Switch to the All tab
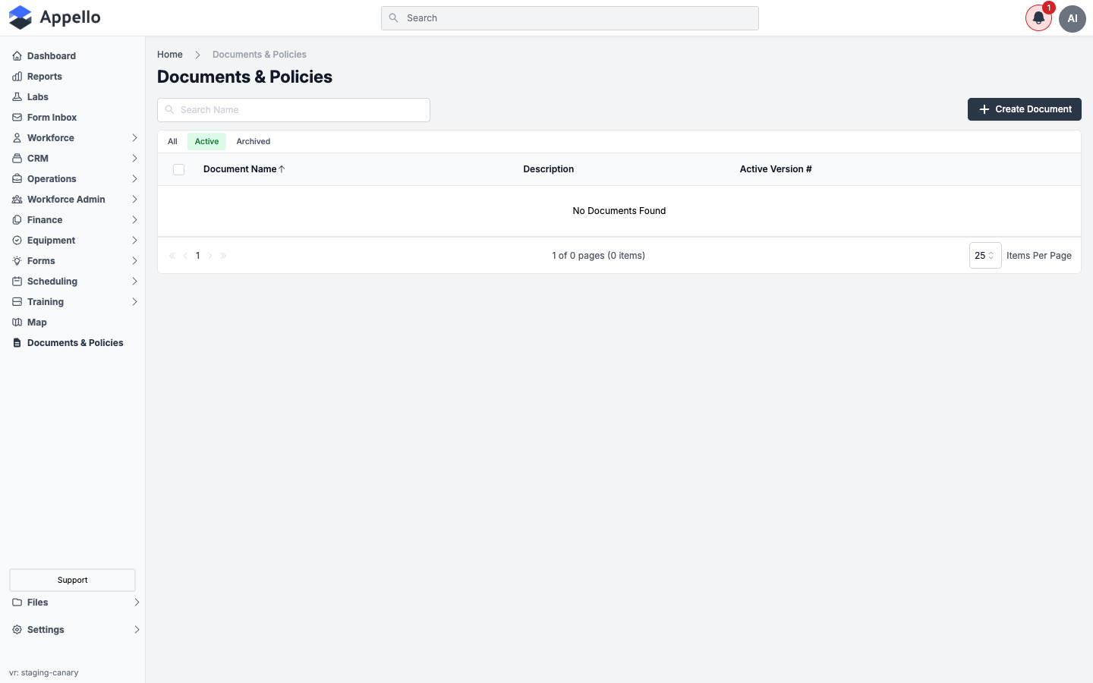 [x=173, y=142]
